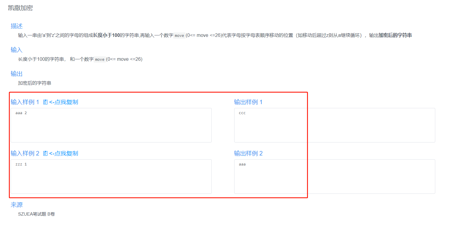
Task: Click the page title '凯撒加密'
Action: pos(20,8)
